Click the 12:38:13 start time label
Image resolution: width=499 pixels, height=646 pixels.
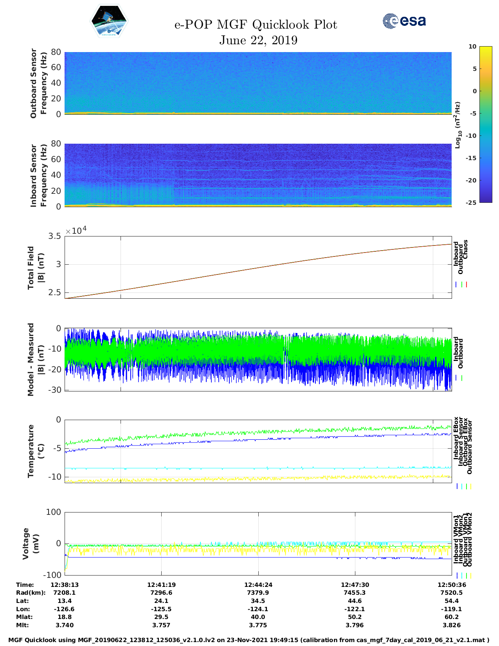[65, 585]
